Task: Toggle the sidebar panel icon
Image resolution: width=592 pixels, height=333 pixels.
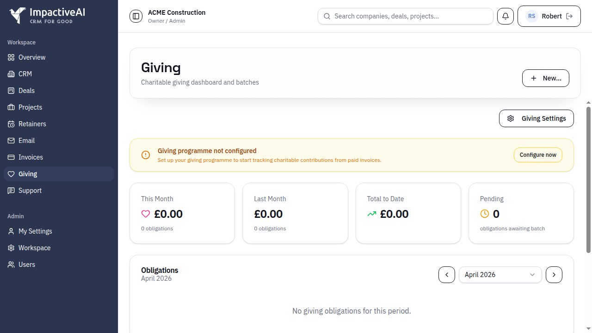Action: coord(136,16)
